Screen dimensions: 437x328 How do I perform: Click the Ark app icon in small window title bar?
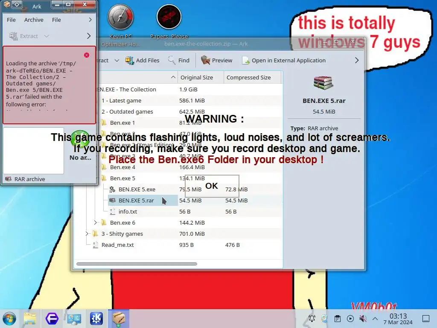click(x=7, y=4)
